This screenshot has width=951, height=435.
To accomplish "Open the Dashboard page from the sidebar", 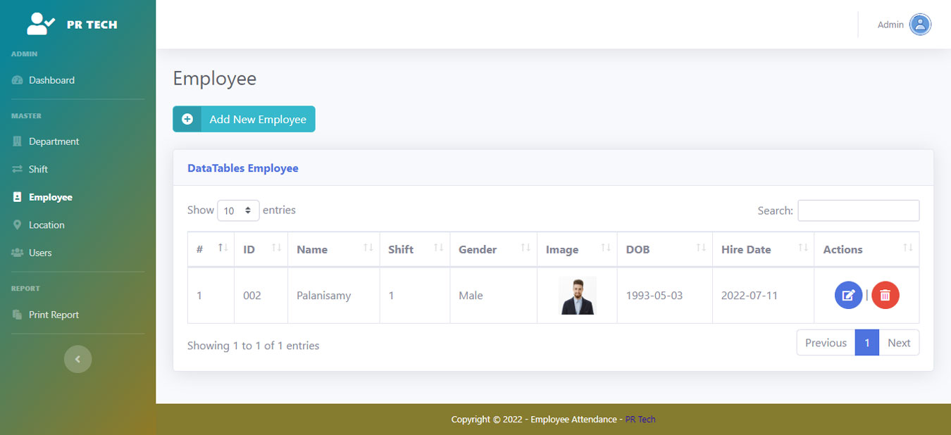I will click(51, 80).
